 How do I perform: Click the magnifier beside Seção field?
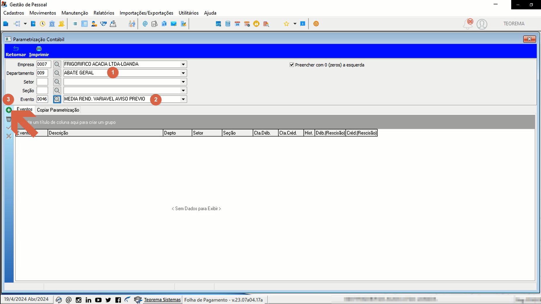pos(57,91)
